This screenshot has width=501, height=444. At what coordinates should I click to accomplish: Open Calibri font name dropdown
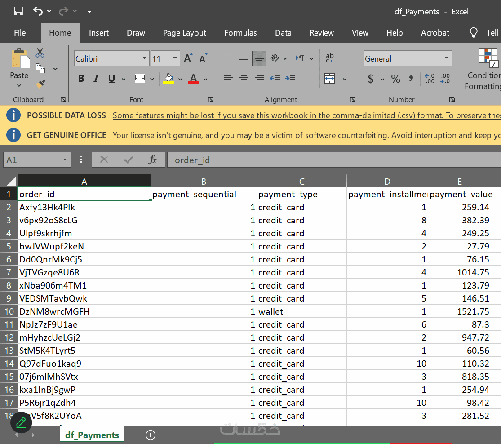coord(144,58)
